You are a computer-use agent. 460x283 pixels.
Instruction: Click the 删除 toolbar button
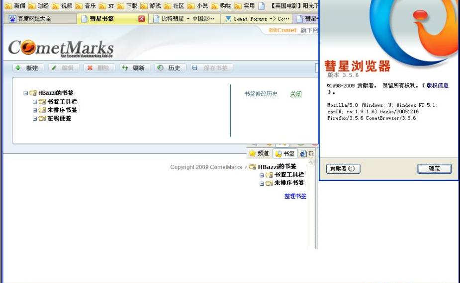pyautogui.click(x=99, y=68)
